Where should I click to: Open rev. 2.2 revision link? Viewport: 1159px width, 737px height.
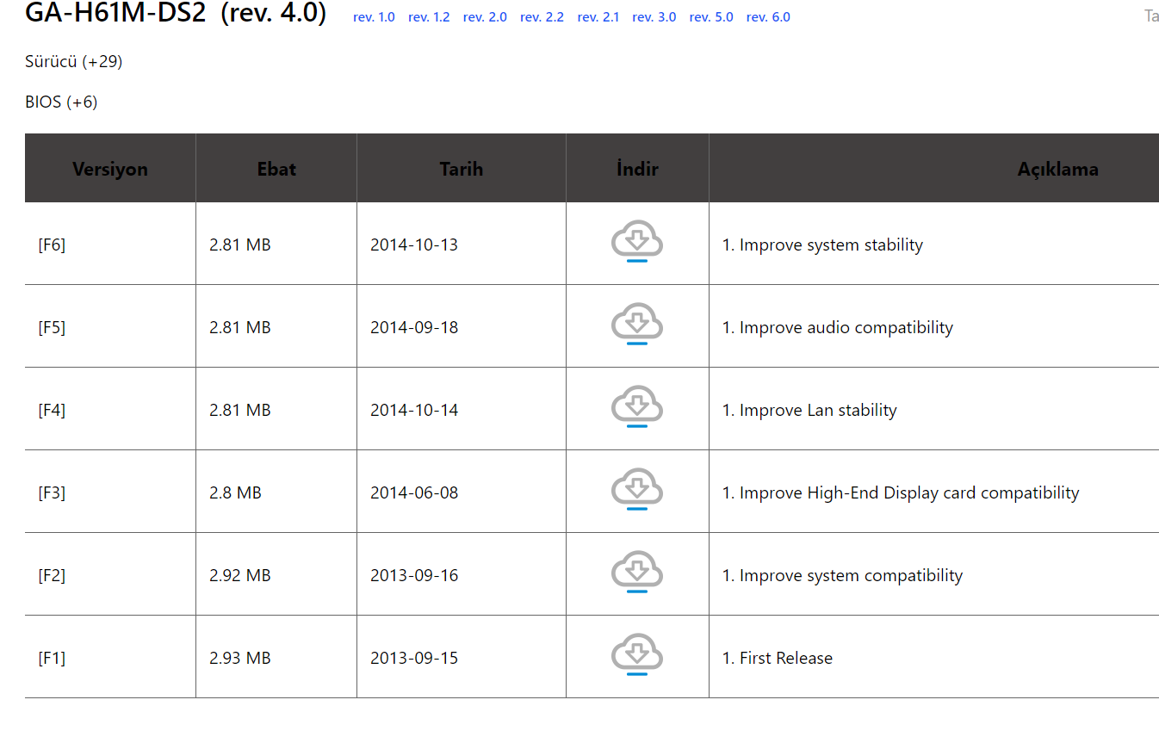coord(542,17)
